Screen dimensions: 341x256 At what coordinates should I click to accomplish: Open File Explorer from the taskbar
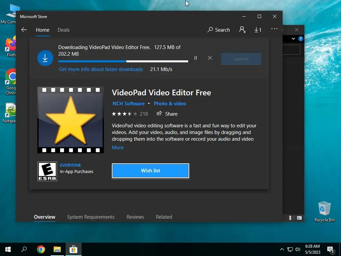57,249
